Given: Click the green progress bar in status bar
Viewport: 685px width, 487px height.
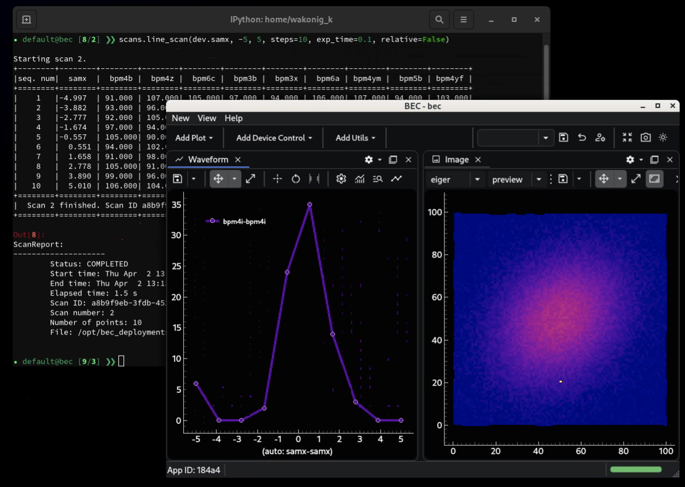Looking at the screenshot, I should (x=636, y=470).
